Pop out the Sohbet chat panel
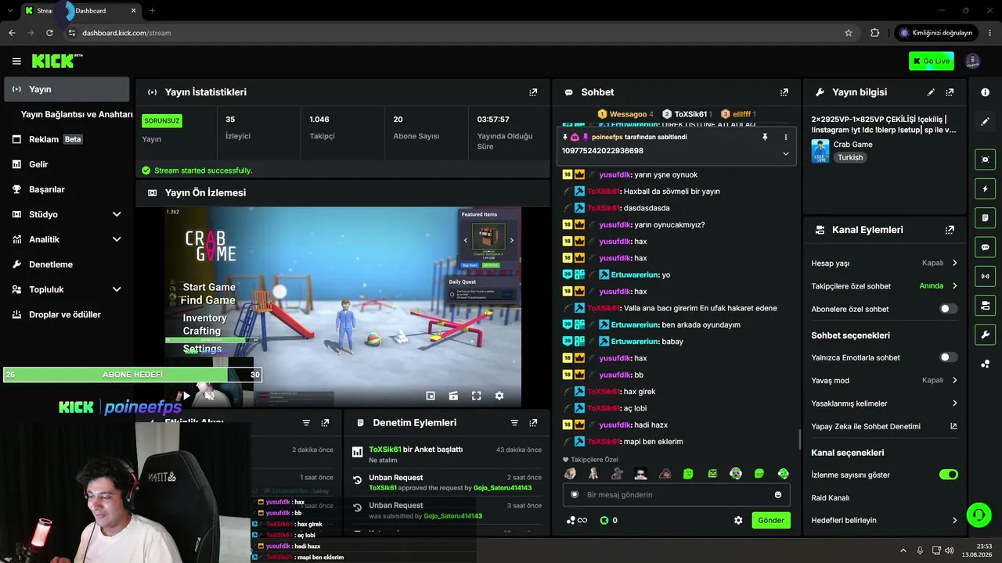The image size is (1002, 563). click(784, 92)
